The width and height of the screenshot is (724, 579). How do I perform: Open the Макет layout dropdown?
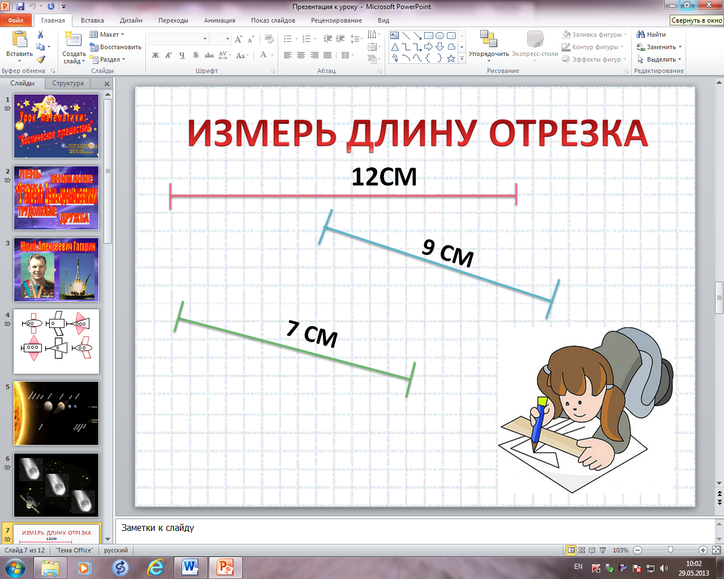pyautogui.click(x=107, y=34)
